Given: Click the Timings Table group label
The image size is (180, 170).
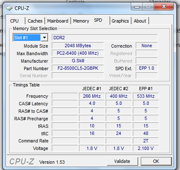Looking at the screenshot, I should point(26,85).
